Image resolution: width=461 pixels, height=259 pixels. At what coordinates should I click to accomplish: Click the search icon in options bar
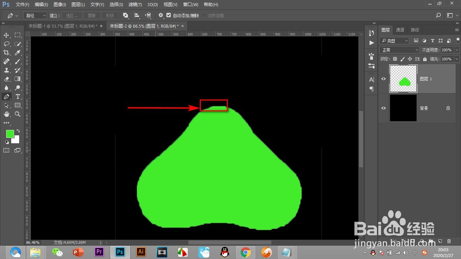tap(438, 15)
